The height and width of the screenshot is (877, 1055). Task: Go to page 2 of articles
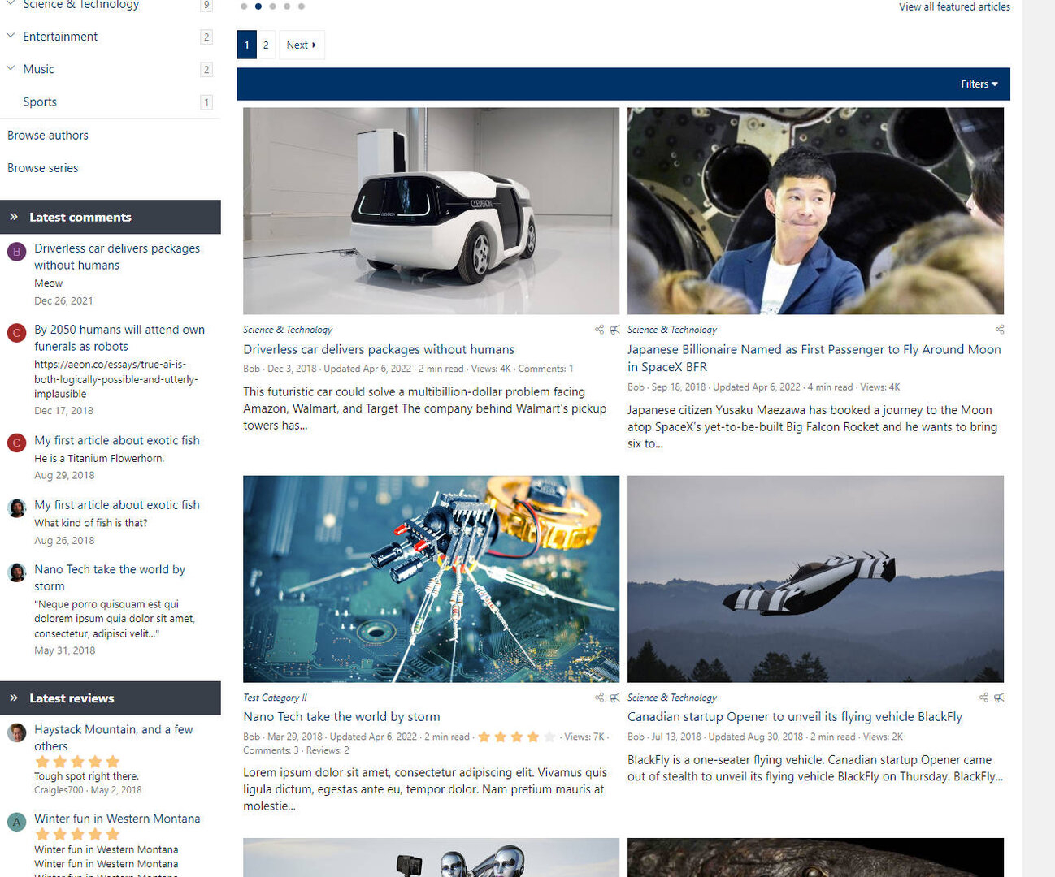click(x=266, y=45)
